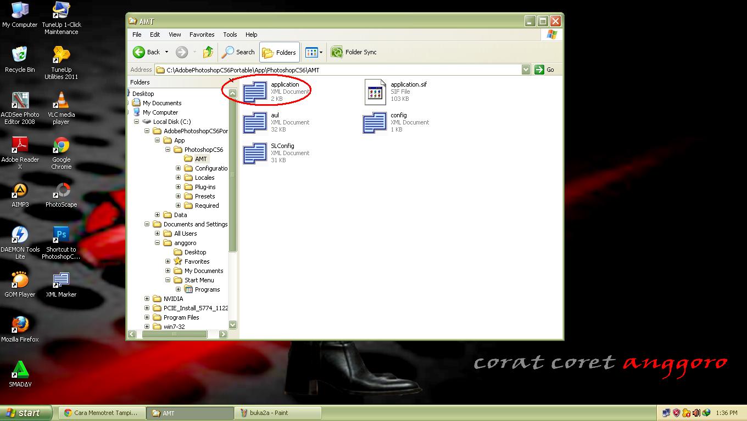Expand the Data folder node
Viewport: 747px width, 421px height.
pyautogui.click(x=158, y=215)
